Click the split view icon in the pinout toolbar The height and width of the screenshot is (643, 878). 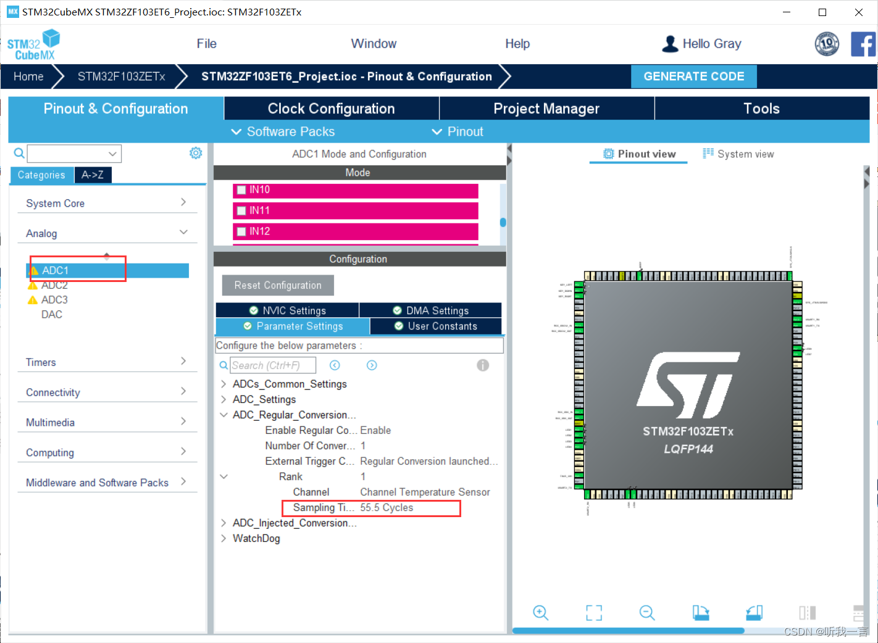[x=808, y=612]
